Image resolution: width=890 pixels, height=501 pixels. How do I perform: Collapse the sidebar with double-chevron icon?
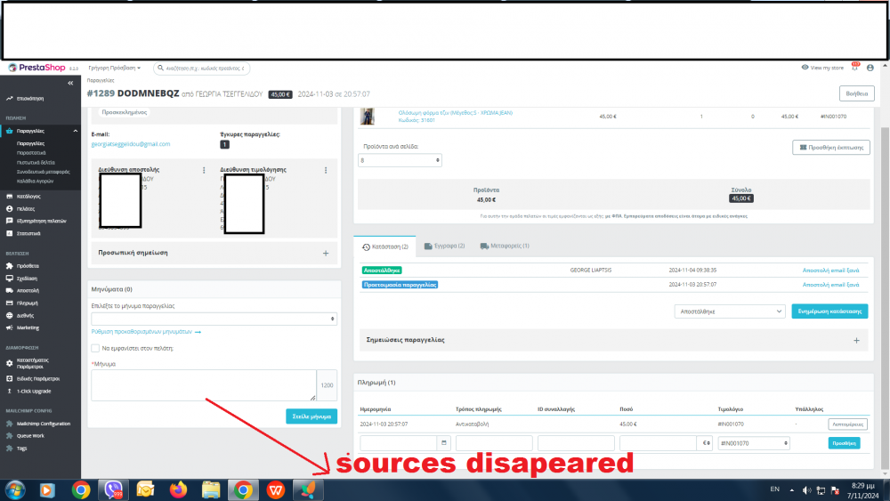70,83
